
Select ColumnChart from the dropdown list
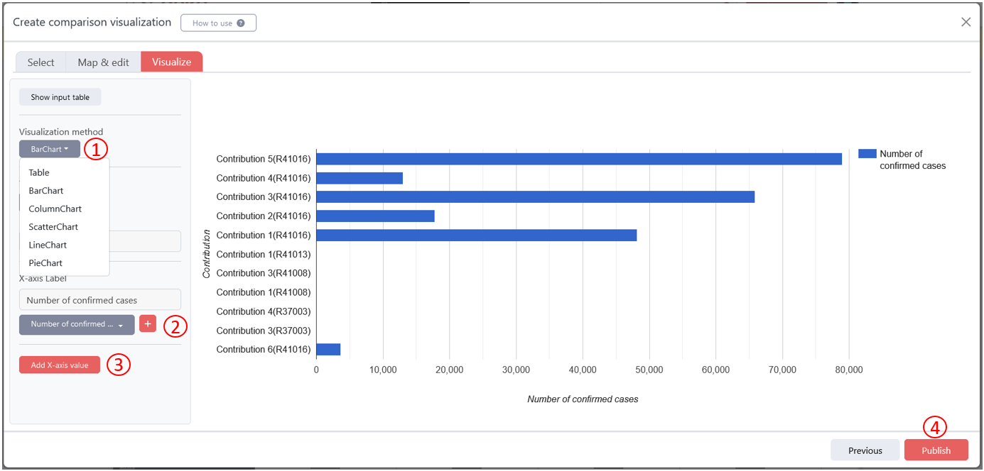[55, 209]
